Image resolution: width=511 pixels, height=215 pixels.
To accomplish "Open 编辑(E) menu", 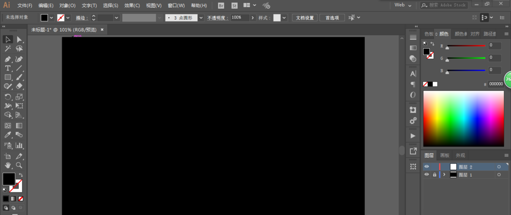I will tap(45, 6).
